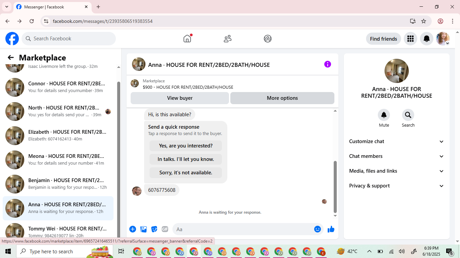The image size is (460, 258).
Task: Send a thumbs-up like
Action: pos(331,229)
